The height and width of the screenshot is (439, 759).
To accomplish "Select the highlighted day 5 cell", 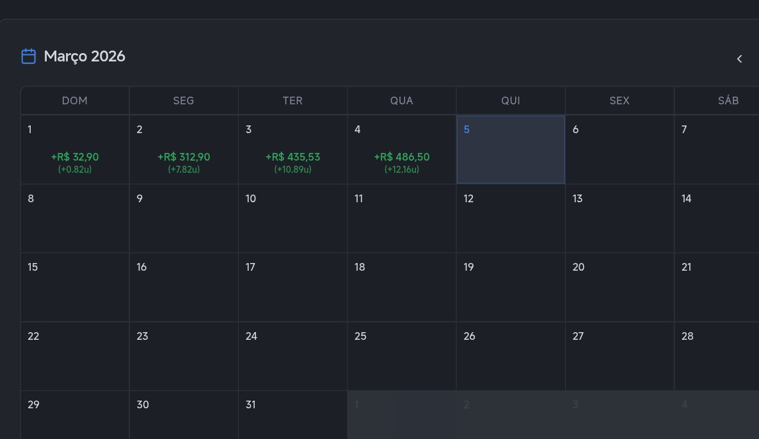I will coord(511,150).
